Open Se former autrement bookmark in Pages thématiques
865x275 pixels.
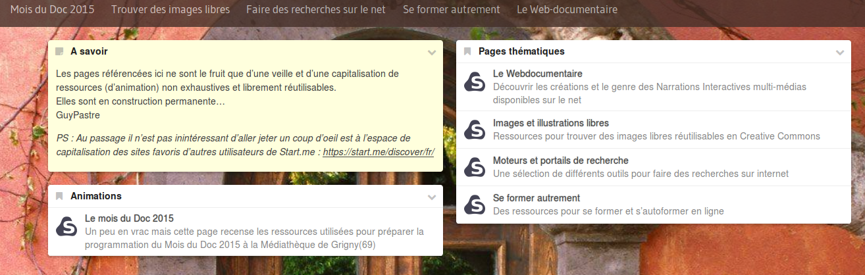[x=537, y=198]
